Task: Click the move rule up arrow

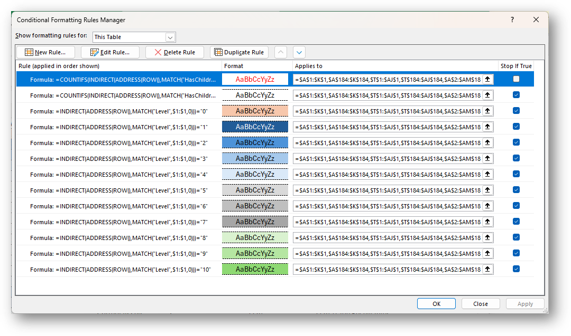Action: (280, 52)
